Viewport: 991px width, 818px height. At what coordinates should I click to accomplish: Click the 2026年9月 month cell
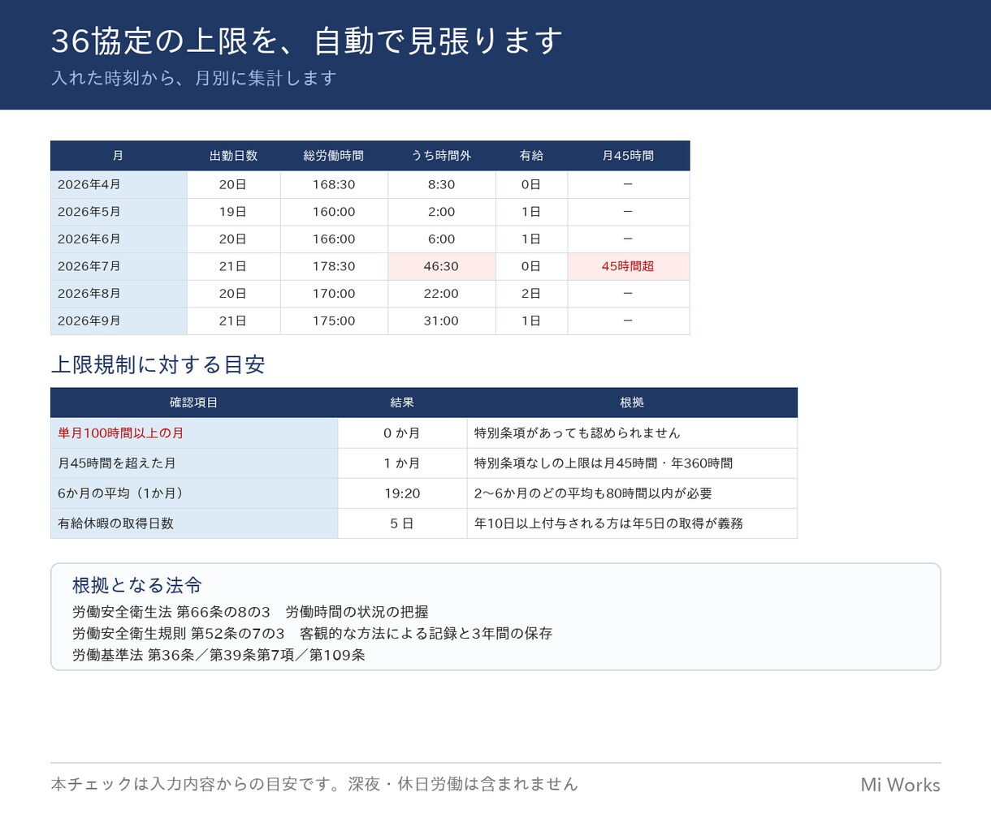(x=119, y=321)
